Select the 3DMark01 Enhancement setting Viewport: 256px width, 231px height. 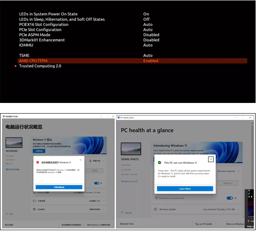42,40
